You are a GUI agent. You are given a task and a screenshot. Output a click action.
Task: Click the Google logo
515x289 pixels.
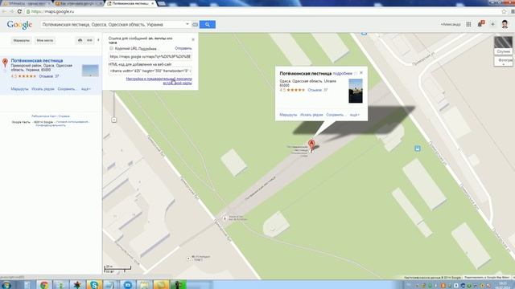tap(19, 25)
